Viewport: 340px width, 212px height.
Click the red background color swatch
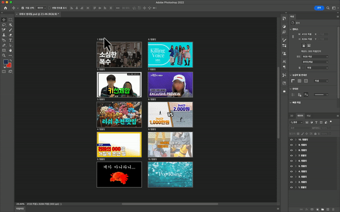pyautogui.click(x=10, y=66)
